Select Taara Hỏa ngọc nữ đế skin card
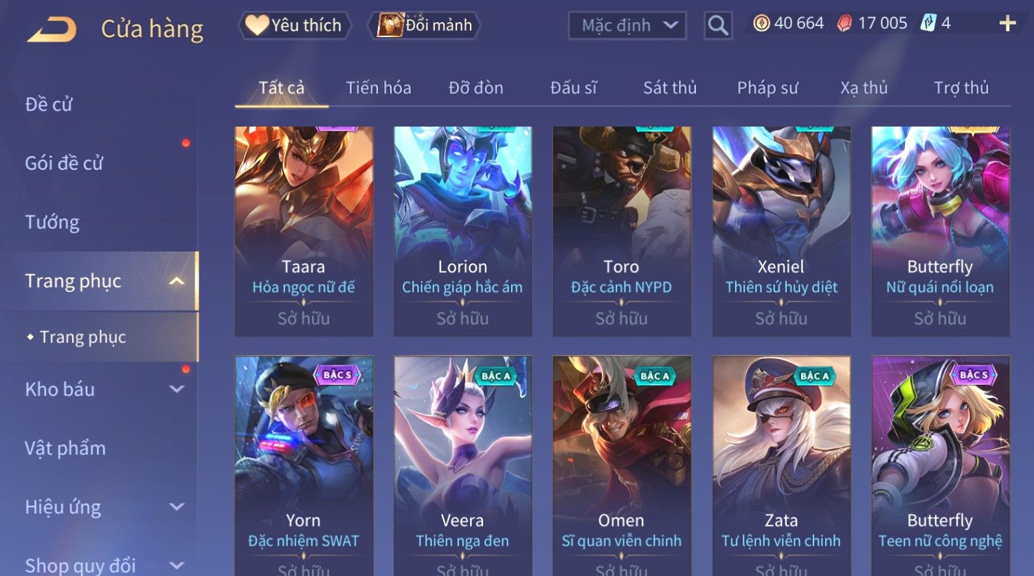 [304, 231]
